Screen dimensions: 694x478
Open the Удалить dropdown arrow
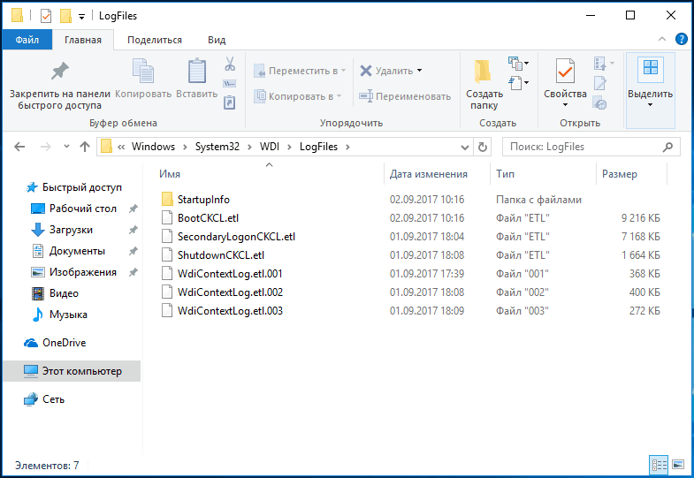tap(420, 71)
